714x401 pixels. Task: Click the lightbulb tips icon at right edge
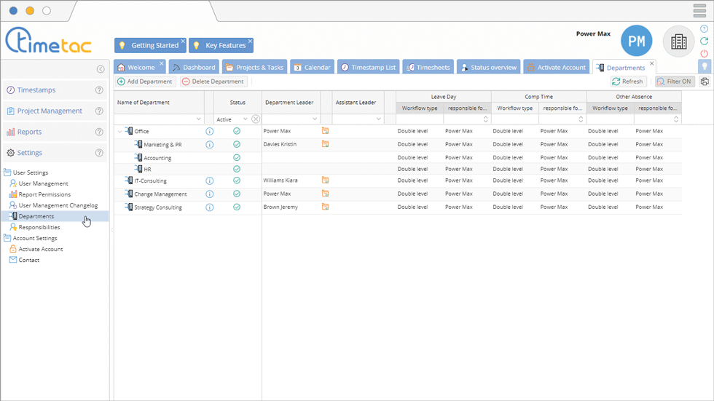click(x=705, y=66)
